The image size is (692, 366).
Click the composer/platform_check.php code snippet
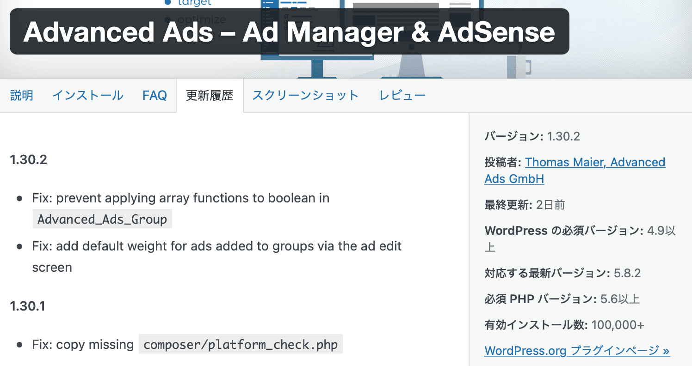tap(241, 345)
